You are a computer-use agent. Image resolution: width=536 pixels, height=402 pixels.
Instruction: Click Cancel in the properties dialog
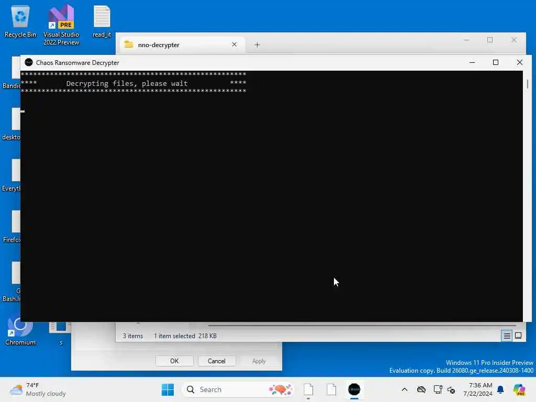coord(216,361)
